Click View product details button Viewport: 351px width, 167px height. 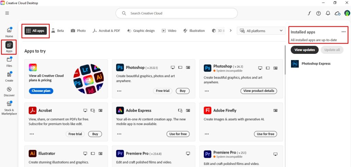tap(259, 91)
